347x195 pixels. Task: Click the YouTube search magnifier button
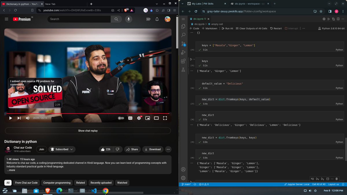pos(116,19)
